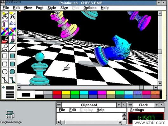Choose the empty Rounded Box tool
This screenshot has width=168, height=126.
pos(5,64)
